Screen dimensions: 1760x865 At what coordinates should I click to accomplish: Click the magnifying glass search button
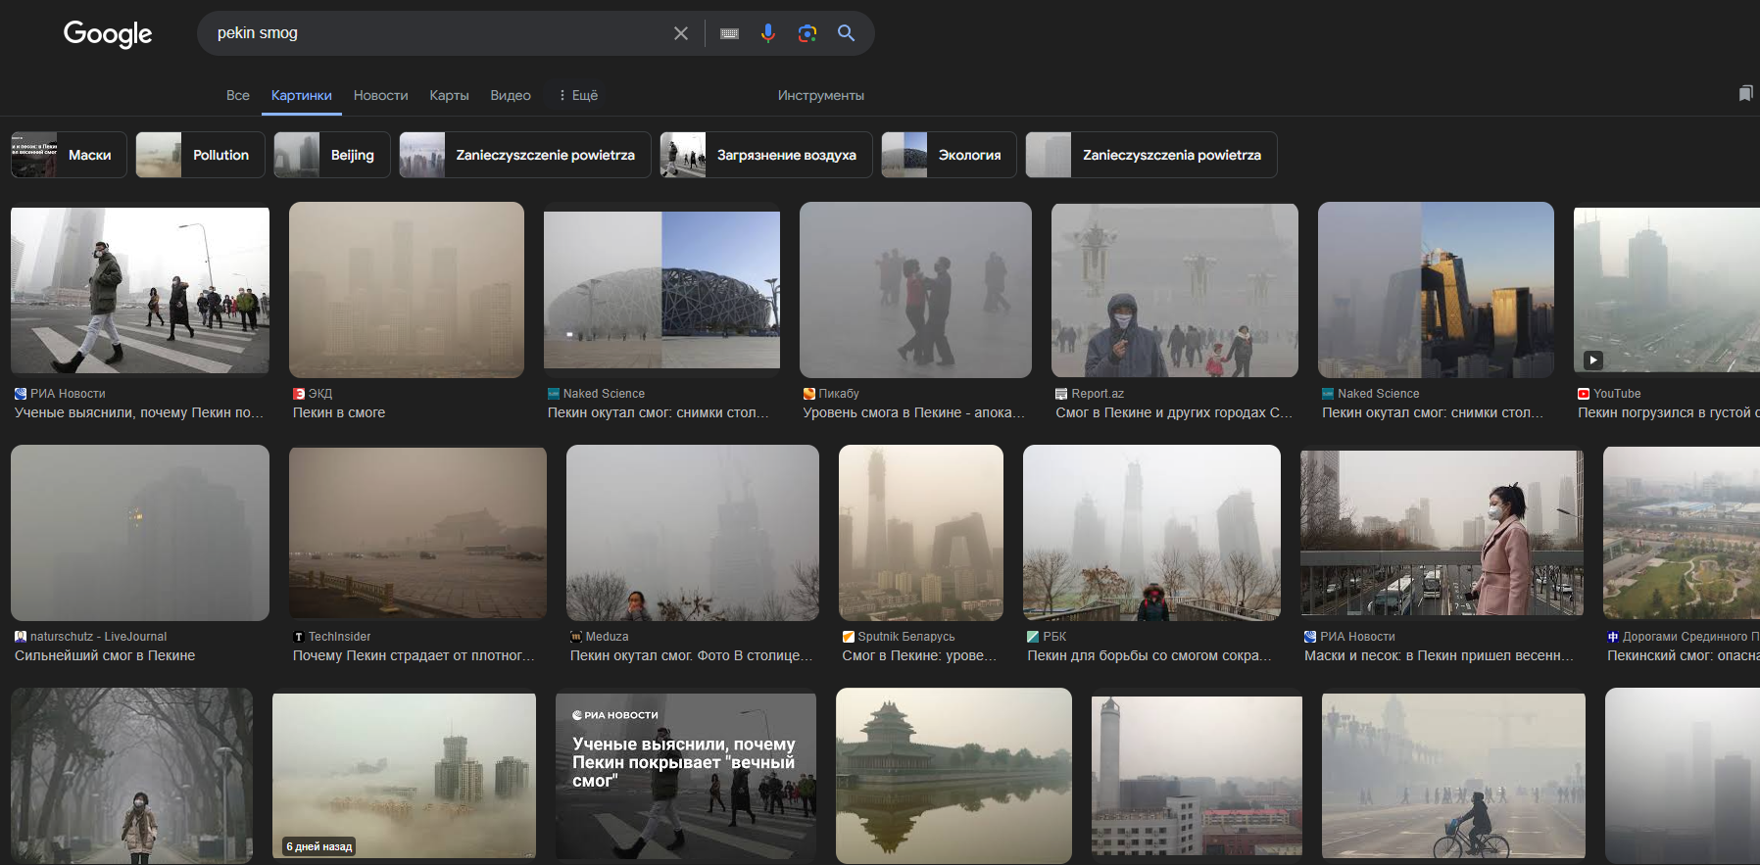[847, 33]
